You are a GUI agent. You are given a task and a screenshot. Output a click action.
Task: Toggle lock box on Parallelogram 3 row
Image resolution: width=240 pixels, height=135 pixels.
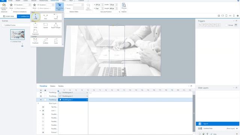(x=45, y=93)
